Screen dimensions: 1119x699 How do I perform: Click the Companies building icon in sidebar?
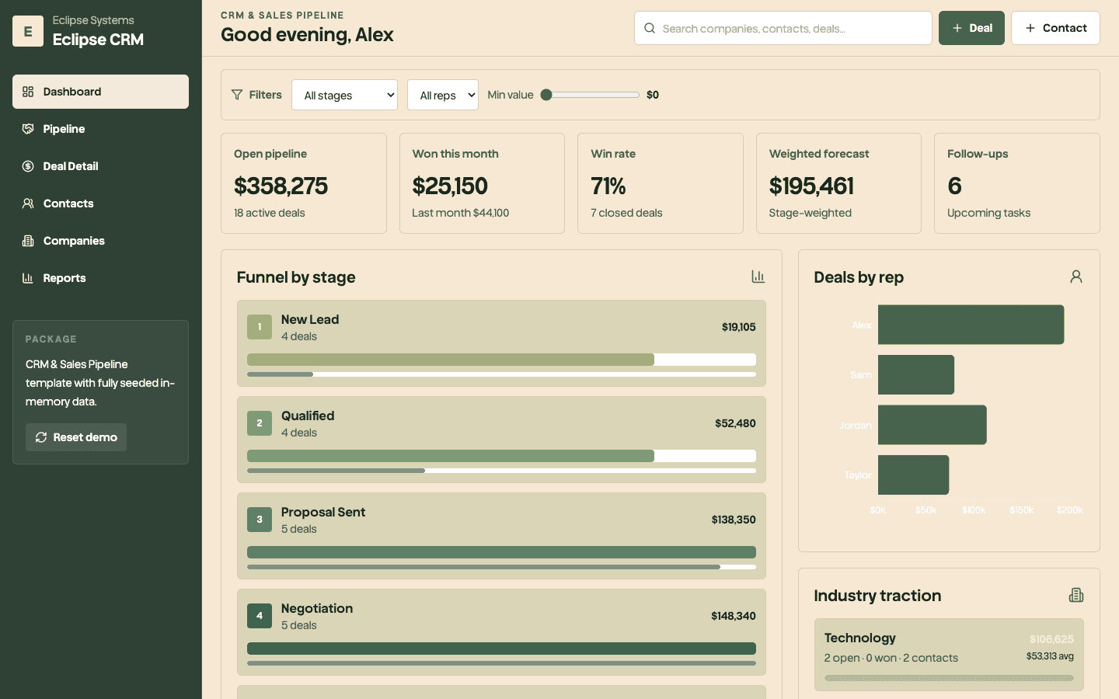[28, 241]
